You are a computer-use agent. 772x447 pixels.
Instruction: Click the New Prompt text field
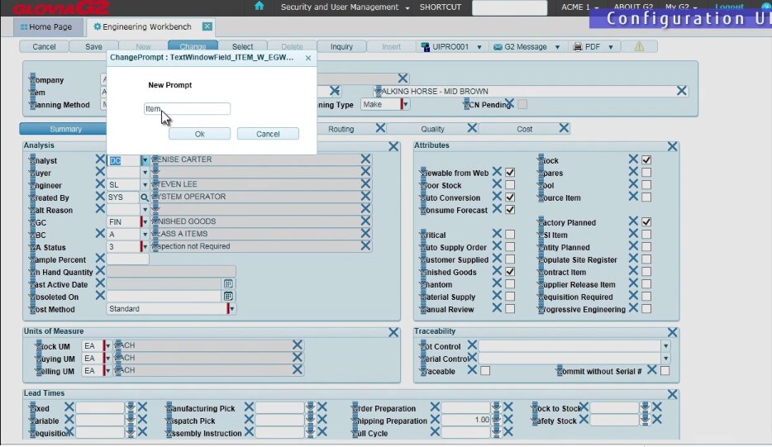point(188,109)
